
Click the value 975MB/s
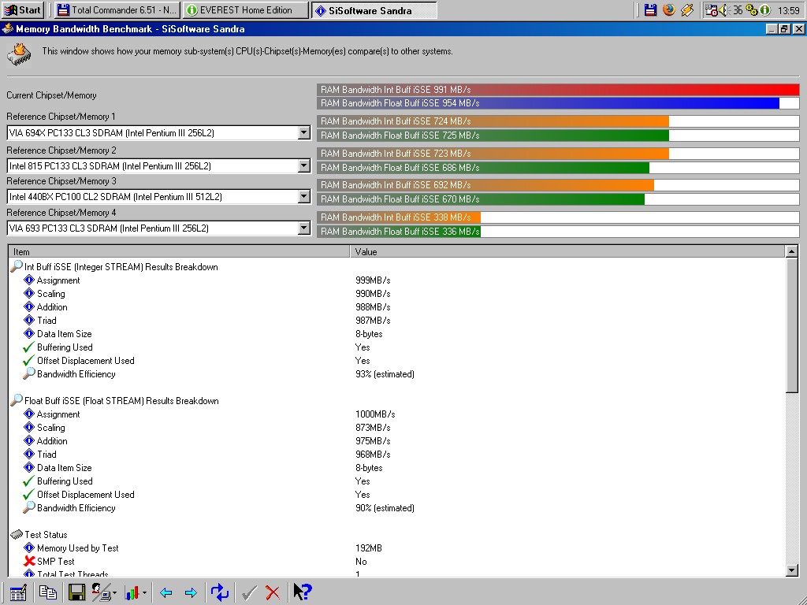373,441
